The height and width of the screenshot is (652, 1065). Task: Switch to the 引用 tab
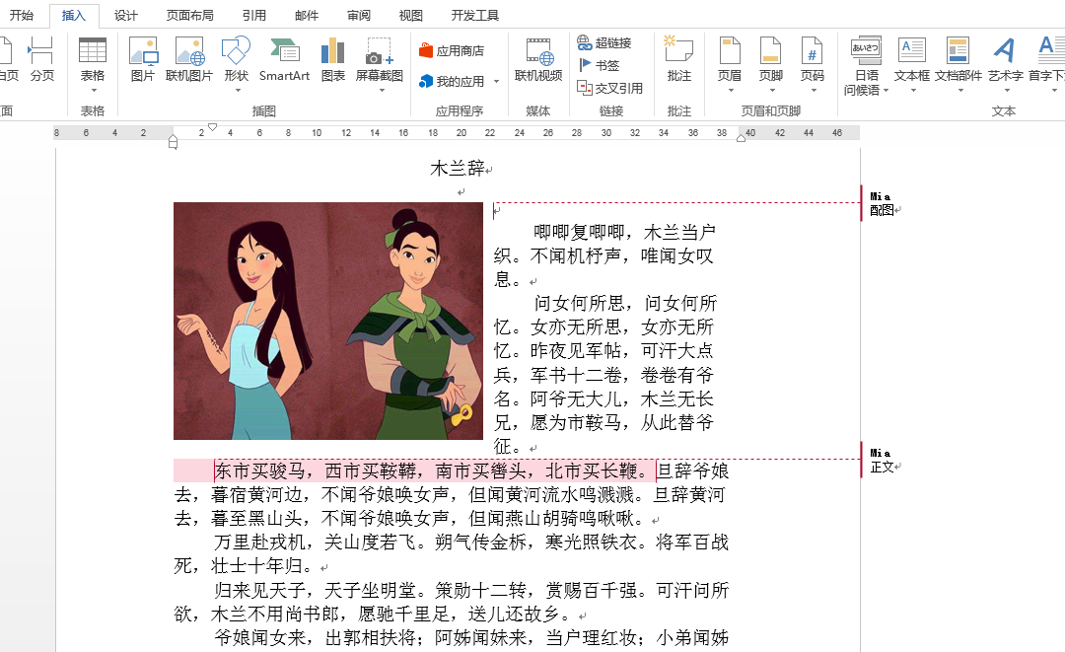[254, 15]
